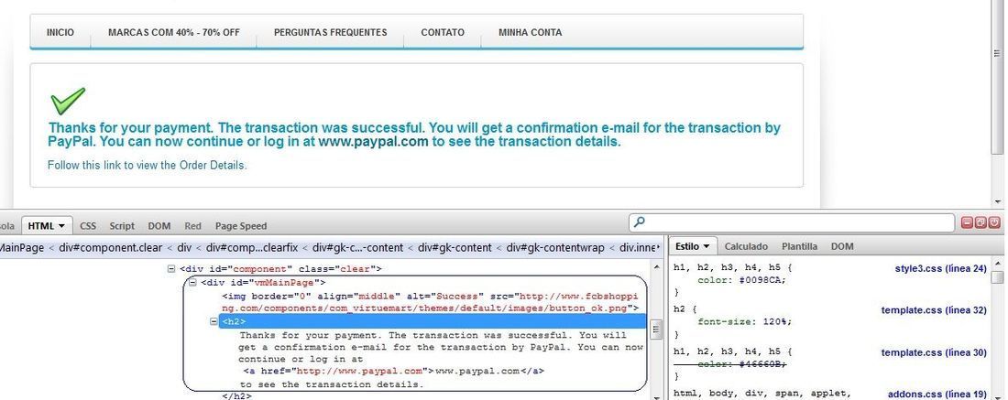
Task: Open the side-panel DOM tab beside Plantilla
Action: coord(842,246)
